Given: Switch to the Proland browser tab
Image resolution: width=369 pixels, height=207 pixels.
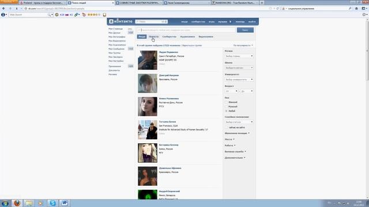Looking at the screenshot, I should click(43, 3).
